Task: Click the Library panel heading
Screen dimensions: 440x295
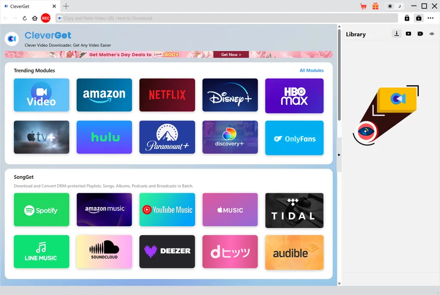Action: coord(356,34)
